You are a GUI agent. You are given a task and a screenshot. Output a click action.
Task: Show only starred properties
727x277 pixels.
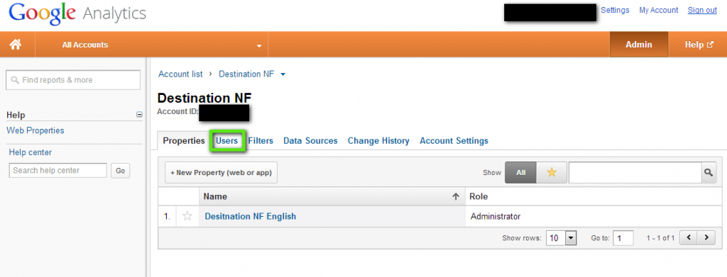point(551,172)
